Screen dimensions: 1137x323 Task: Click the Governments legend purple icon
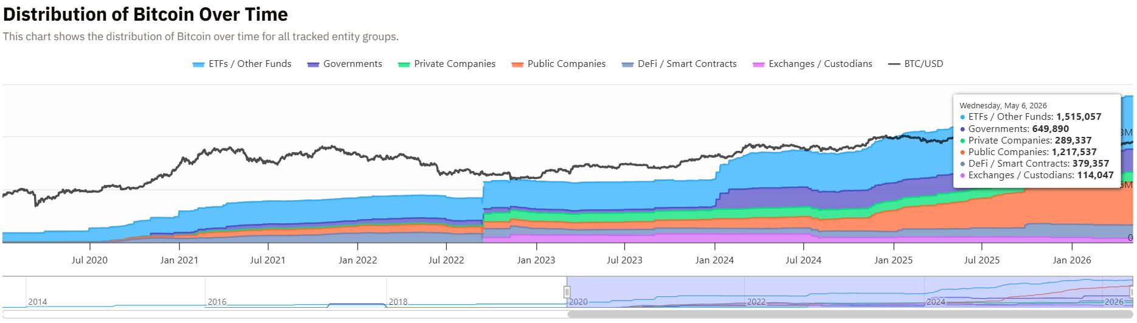(314, 64)
